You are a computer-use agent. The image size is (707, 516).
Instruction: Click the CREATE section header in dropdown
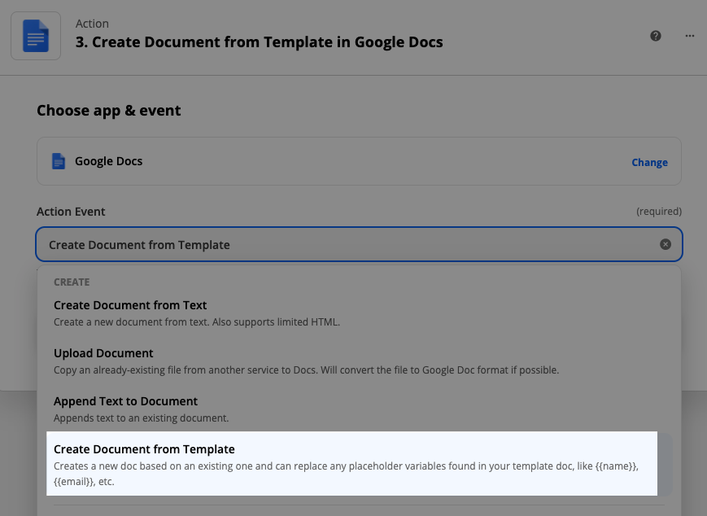(x=72, y=282)
